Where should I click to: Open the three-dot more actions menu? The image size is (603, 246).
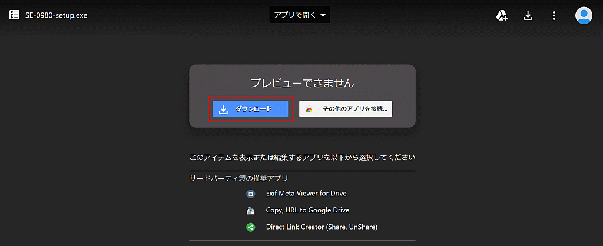coord(554,15)
